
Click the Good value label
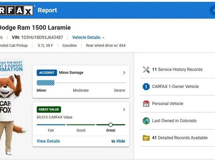[x=81, y=130]
